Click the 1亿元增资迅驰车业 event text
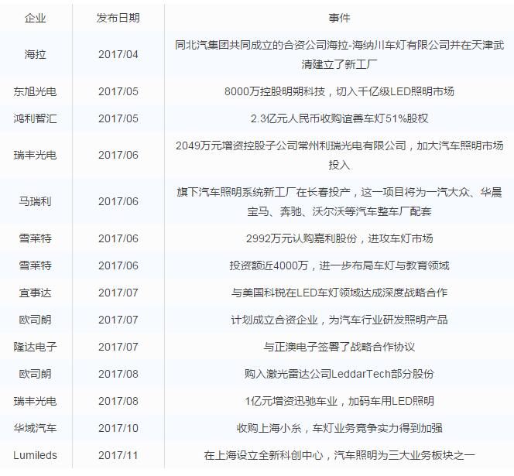Viewport: 514px width, 476px height. click(339, 401)
